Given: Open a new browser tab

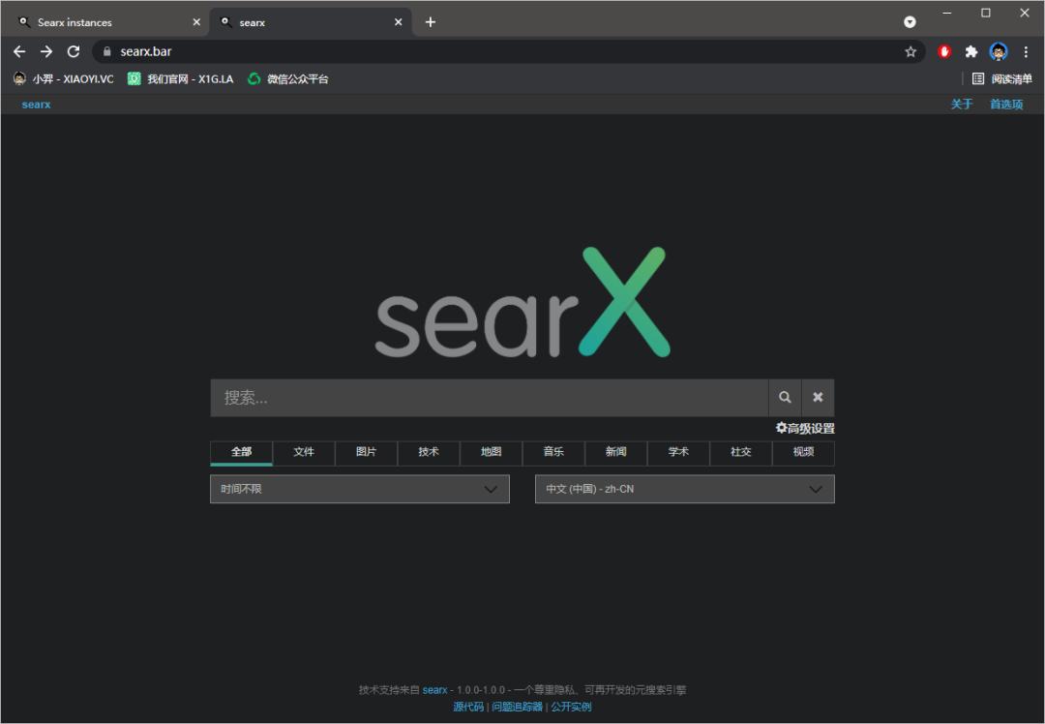Looking at the screenshot, I should click(x=431, y=22).
